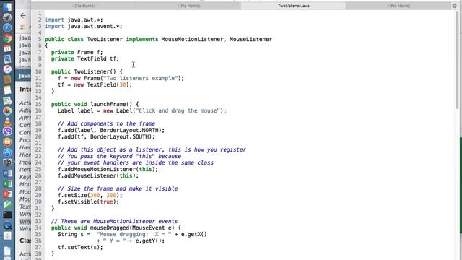Open iBooks orange icon in the Dock
This screenshot has height=260, width=462.
point(7,142)
